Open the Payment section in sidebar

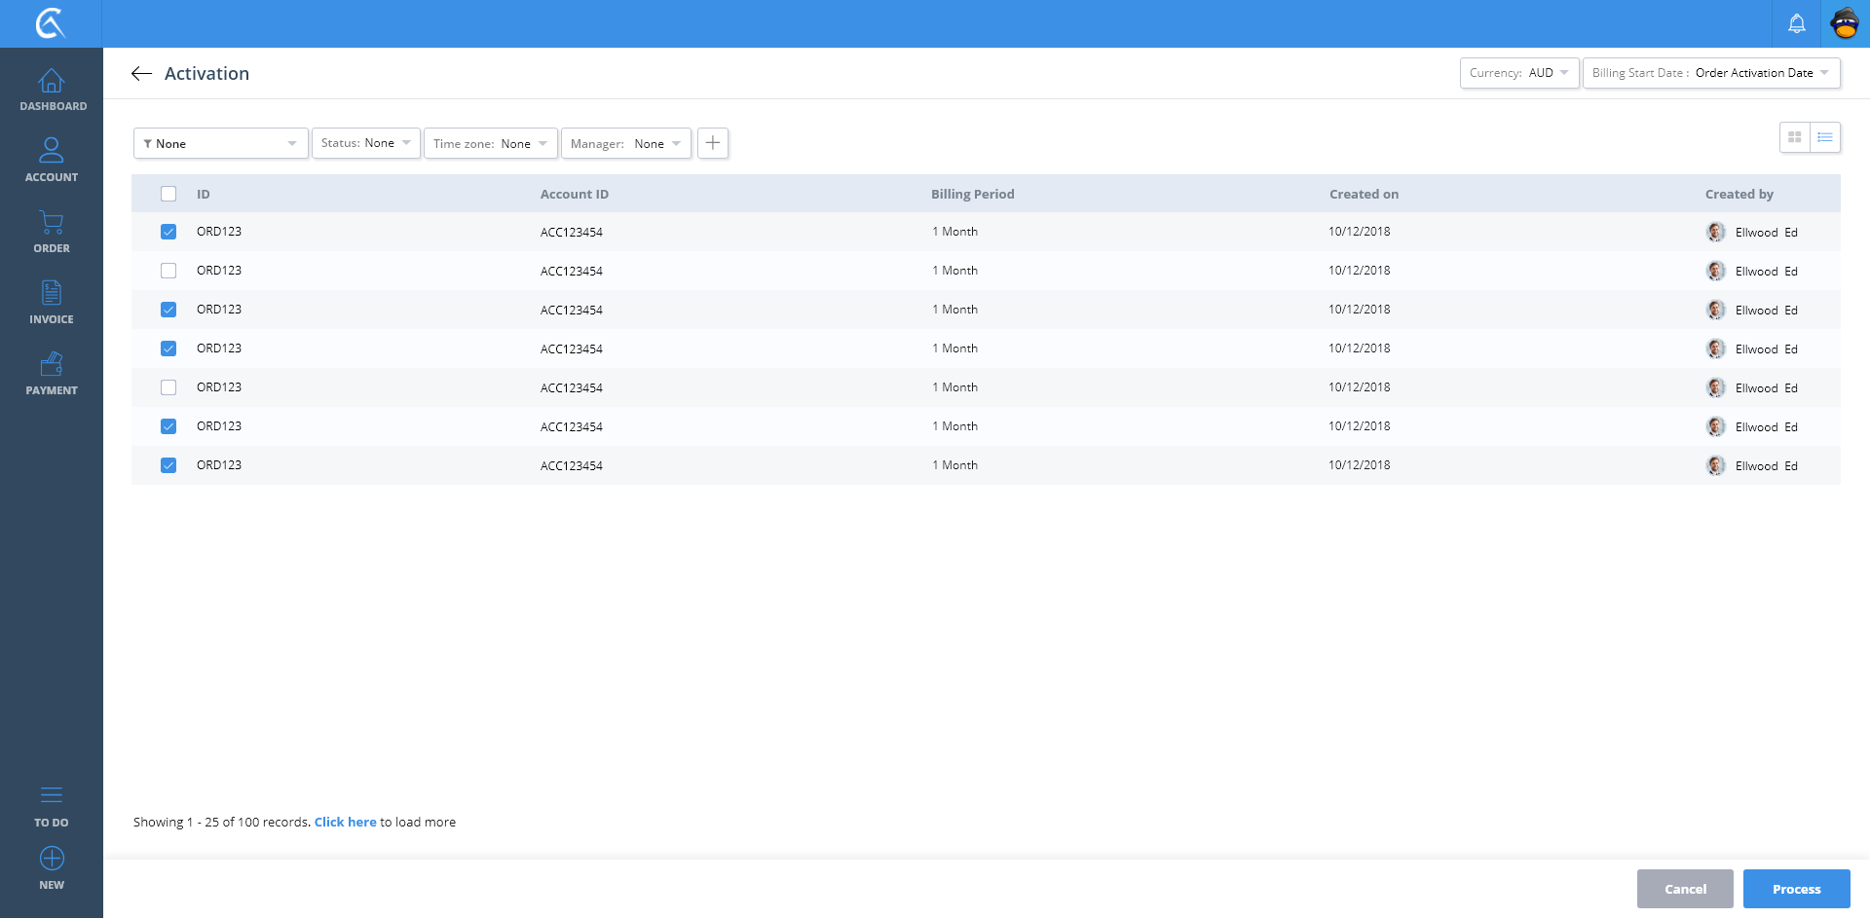tap(52, 374)
